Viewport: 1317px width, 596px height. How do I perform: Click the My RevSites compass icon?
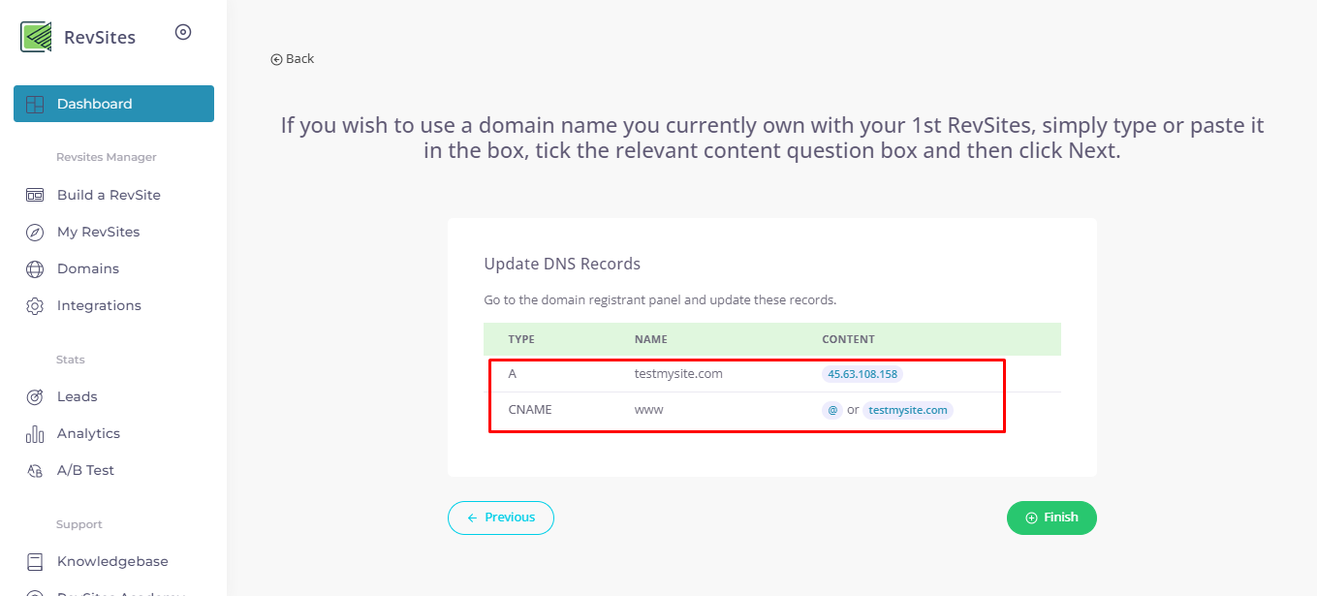pos(35,232)
